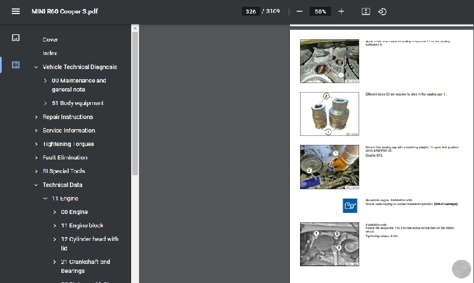Go to Repair Instructions
474x283 pixels.
coord(68,117)
